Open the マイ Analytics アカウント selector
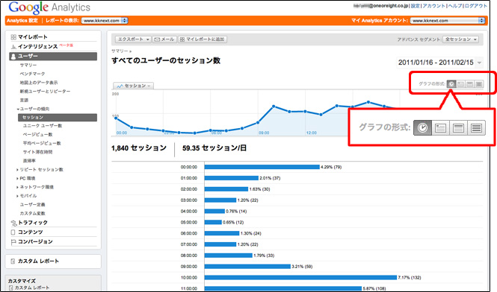 [447, 21]
